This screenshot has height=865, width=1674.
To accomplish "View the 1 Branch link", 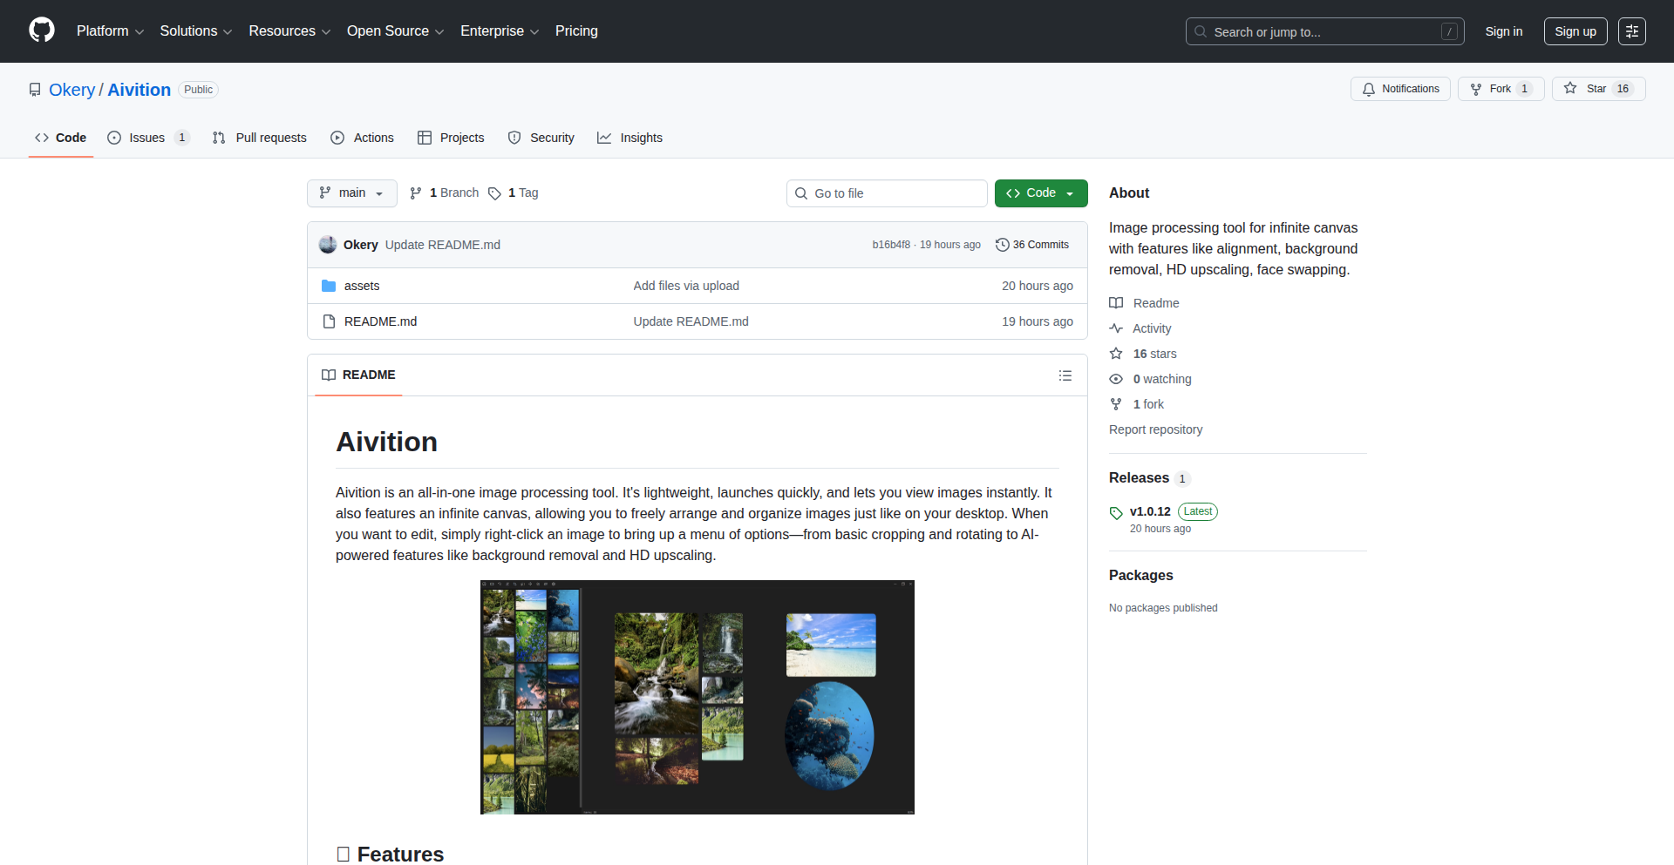I will [445, 193].
